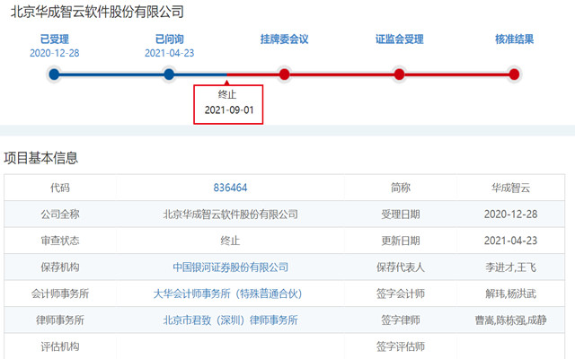Select the 证监会受理 stage label
Screen dimensions: 575x359
point(399,39)
